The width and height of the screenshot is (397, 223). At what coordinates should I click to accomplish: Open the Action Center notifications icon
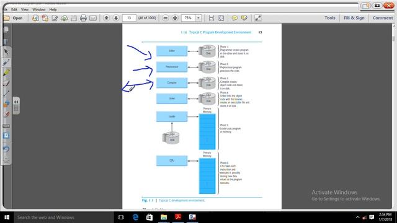[372, 217]
